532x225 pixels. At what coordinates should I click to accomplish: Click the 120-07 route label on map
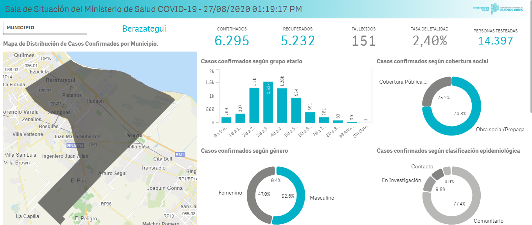point(45,91)
